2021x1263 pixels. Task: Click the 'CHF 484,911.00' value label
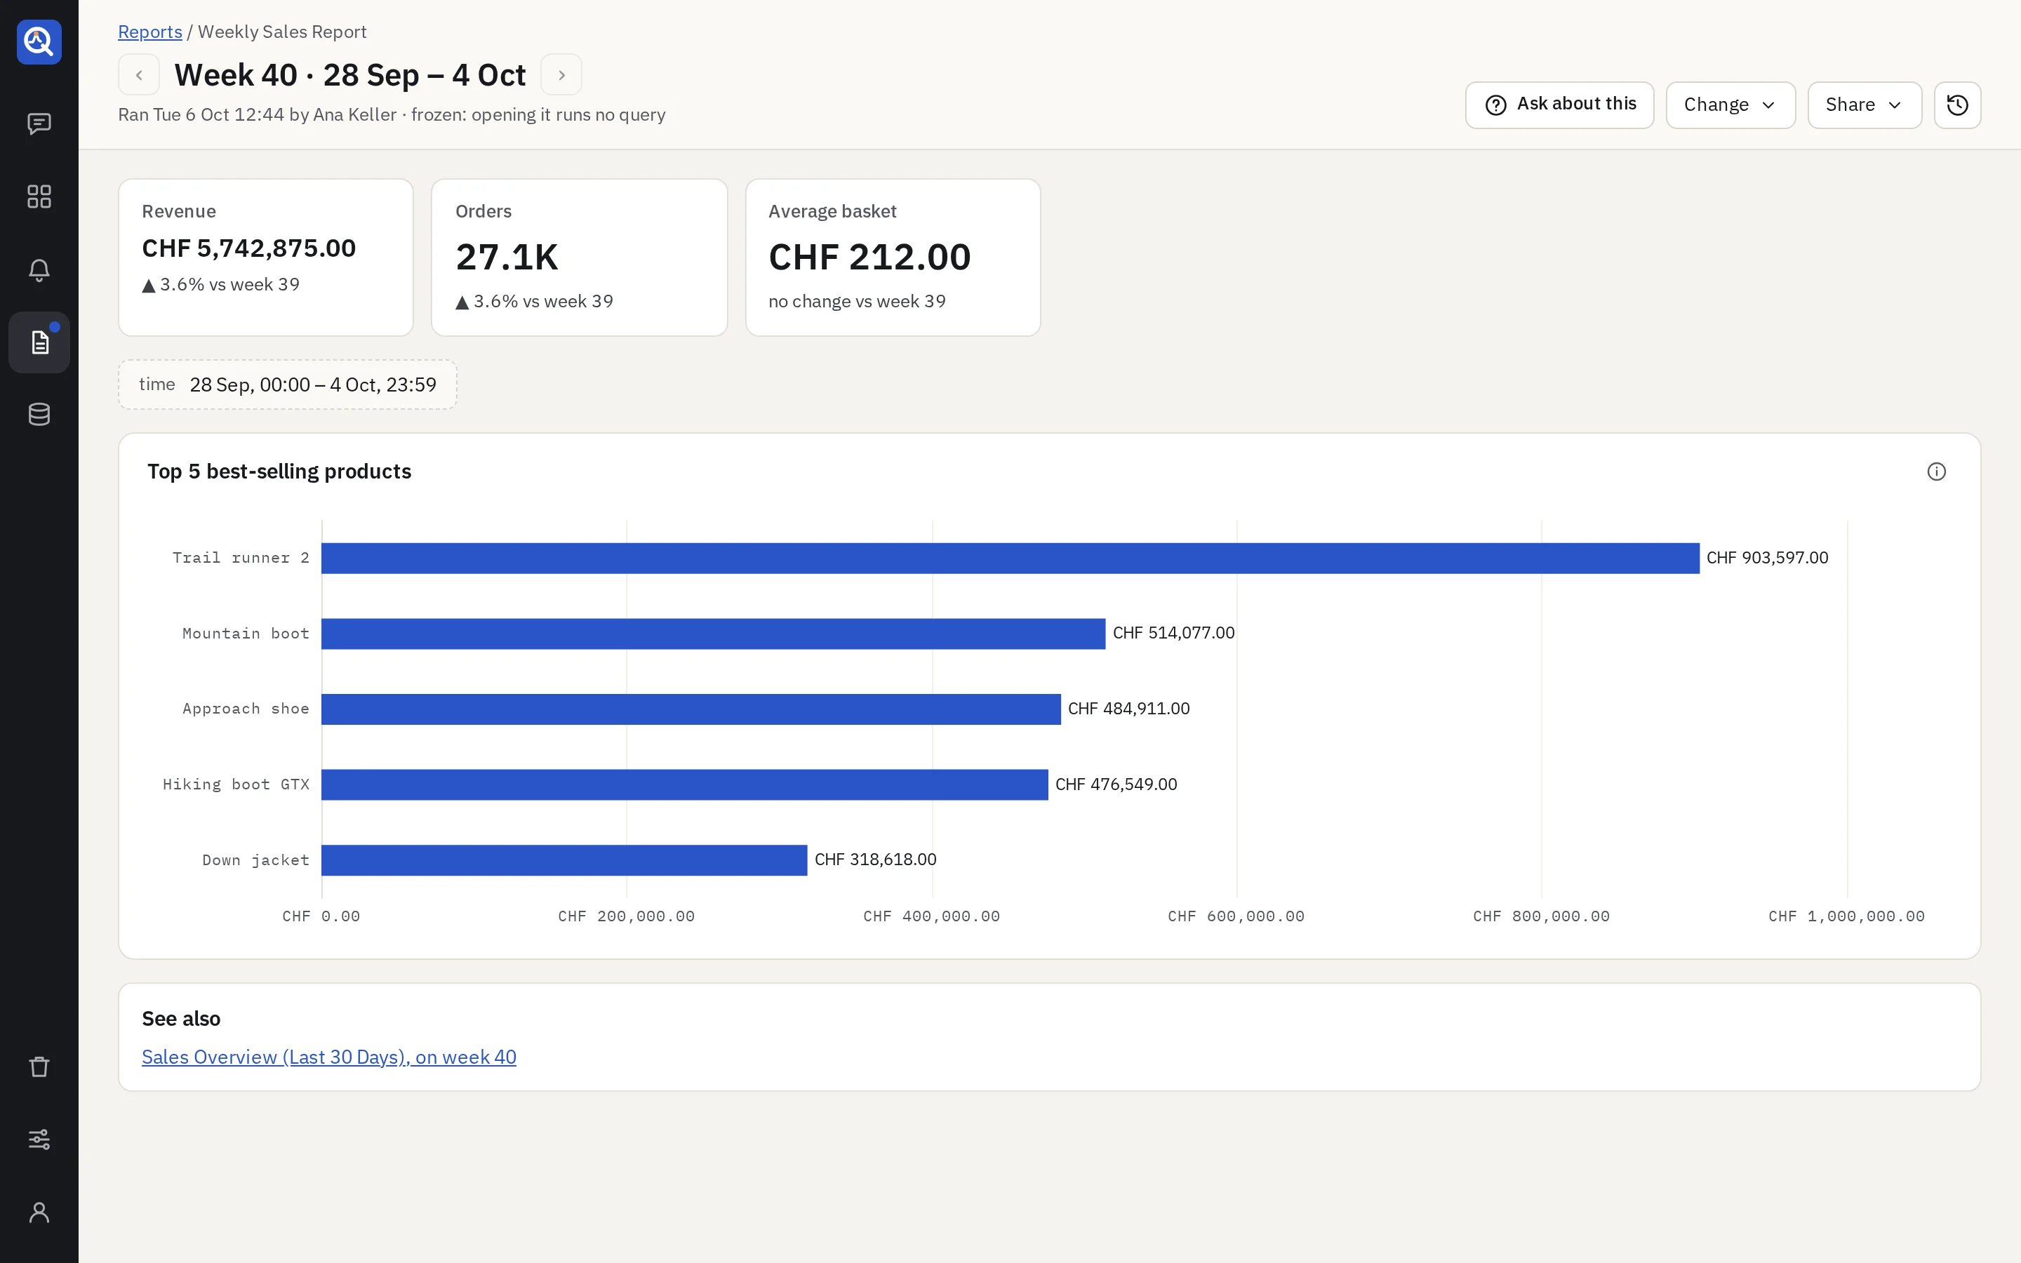coord(1128,709)
